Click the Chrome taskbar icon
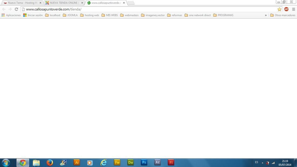Image resolution: width=297 pixels, height=167 pixels. (x=23, y=163)
